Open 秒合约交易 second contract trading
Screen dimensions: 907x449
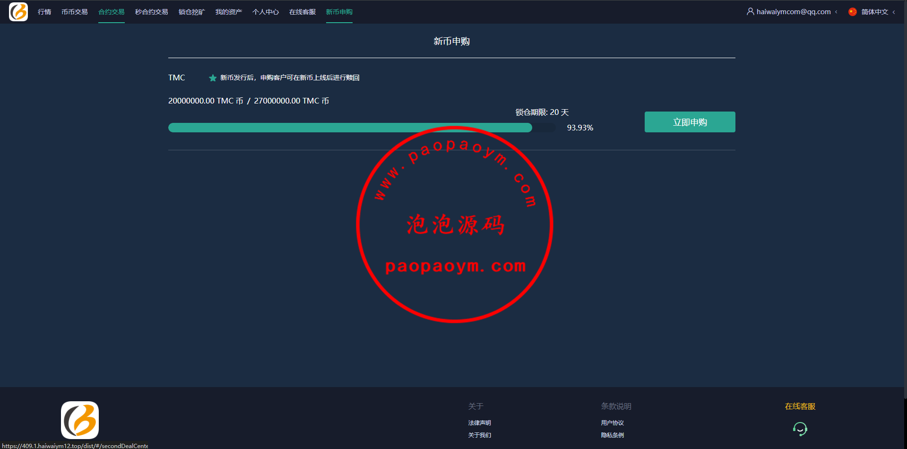tap(152, 12)
